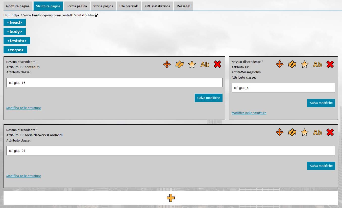Open the Storia pagina tab
The height and width of the screenshot is (208, 342).
coord(103,6)
